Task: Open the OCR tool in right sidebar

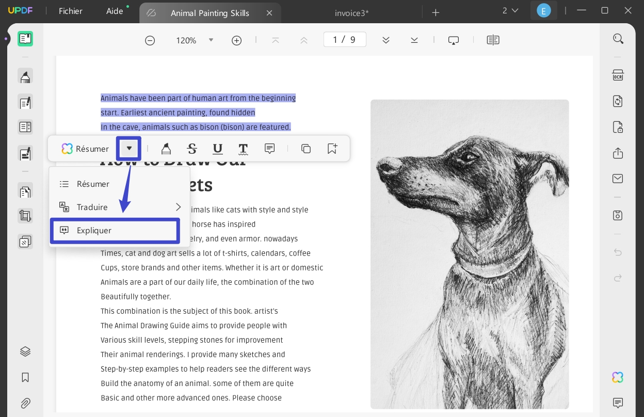Action: (618, 75)
